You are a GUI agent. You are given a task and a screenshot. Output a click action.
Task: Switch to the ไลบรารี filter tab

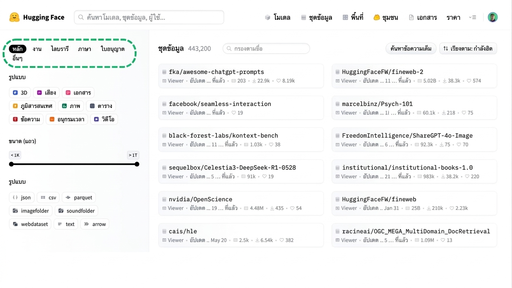(x=60, y=49)
